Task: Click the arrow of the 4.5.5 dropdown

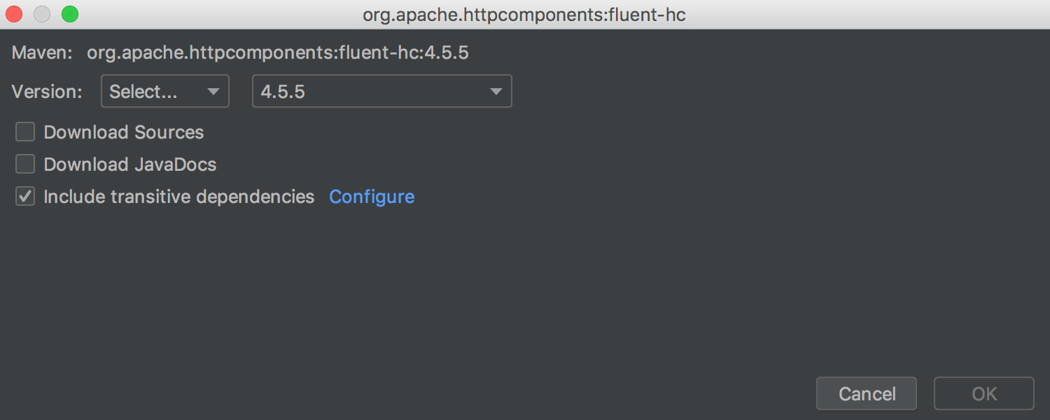Action: tap(496, 92)
